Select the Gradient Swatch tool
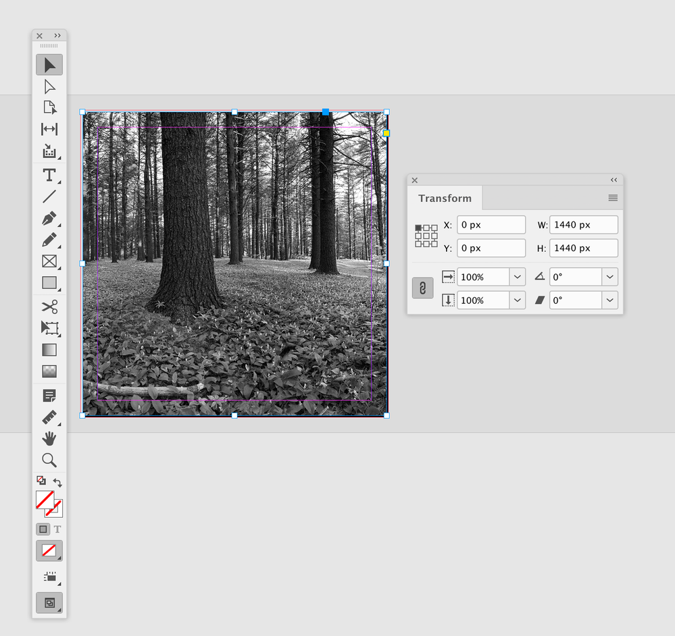Viewport: 675px width, 636px height. point(49,350)
